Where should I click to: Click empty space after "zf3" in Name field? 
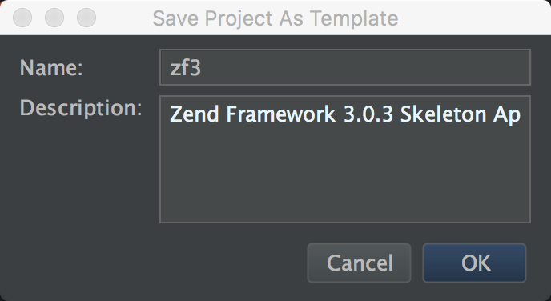pos(365,68)
